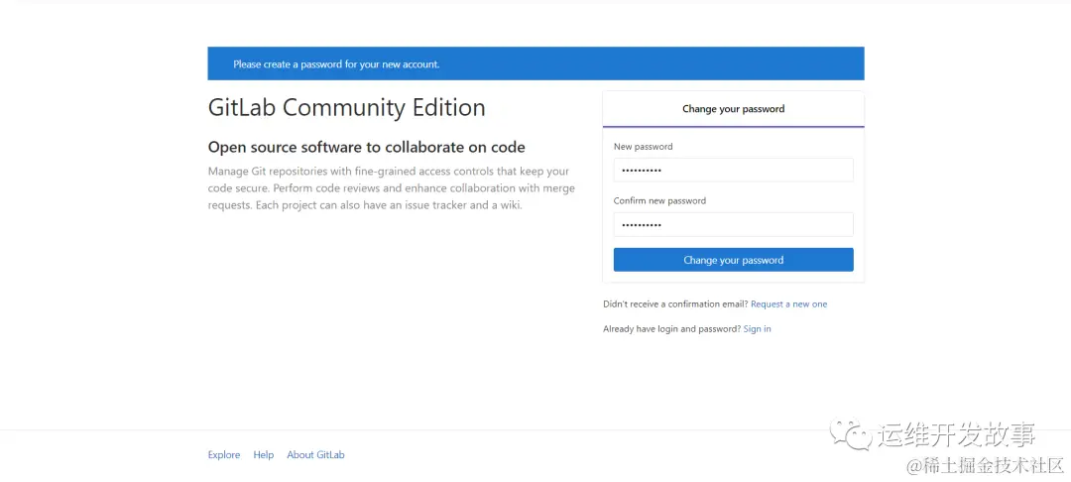The image size is (1071, 482).
Task: Open the Request a new one link
Action: 789,304
